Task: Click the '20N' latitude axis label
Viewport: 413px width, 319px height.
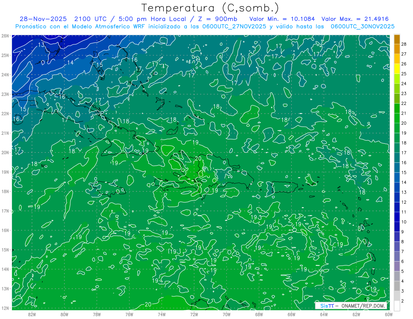Action: pos(5,152)
